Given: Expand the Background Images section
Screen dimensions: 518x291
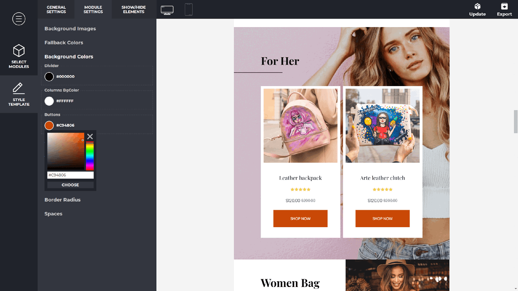Looking at the screenshot, I should pyautogui.click(x=70, y=29).
